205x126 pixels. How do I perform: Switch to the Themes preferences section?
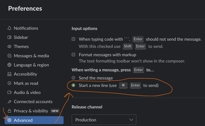tap(21, 47)
